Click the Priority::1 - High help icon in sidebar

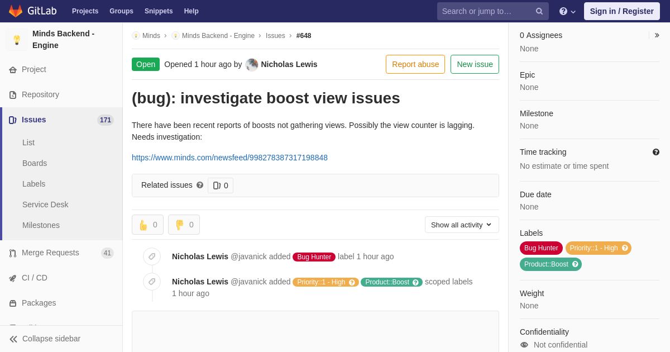625,248
